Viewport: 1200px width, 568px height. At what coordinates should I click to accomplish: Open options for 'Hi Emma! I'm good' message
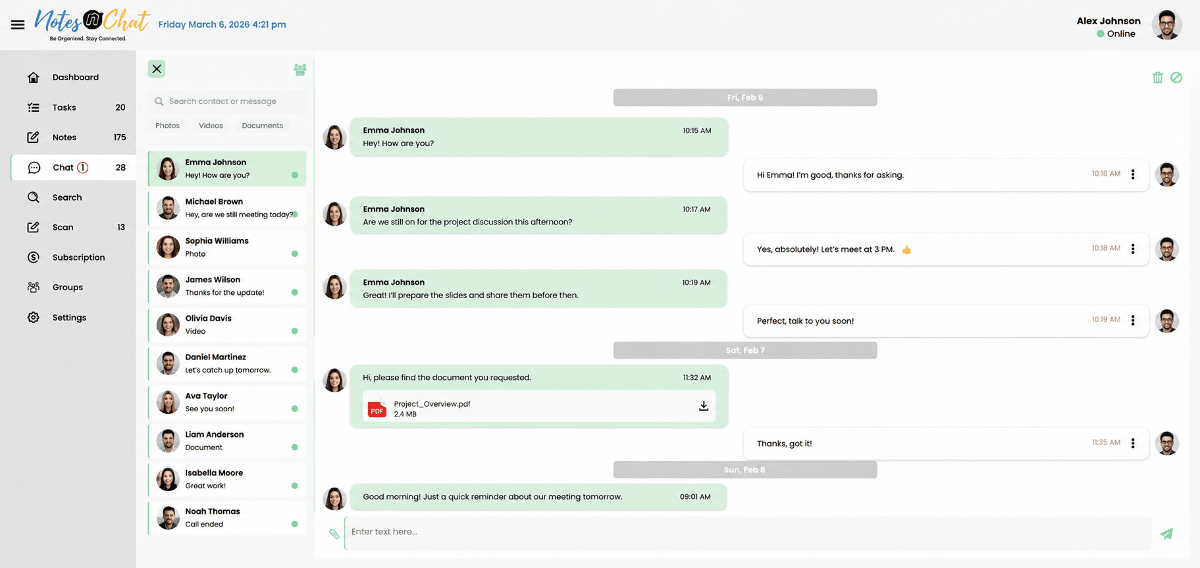pyautogui.click(x=1133, y=174)
